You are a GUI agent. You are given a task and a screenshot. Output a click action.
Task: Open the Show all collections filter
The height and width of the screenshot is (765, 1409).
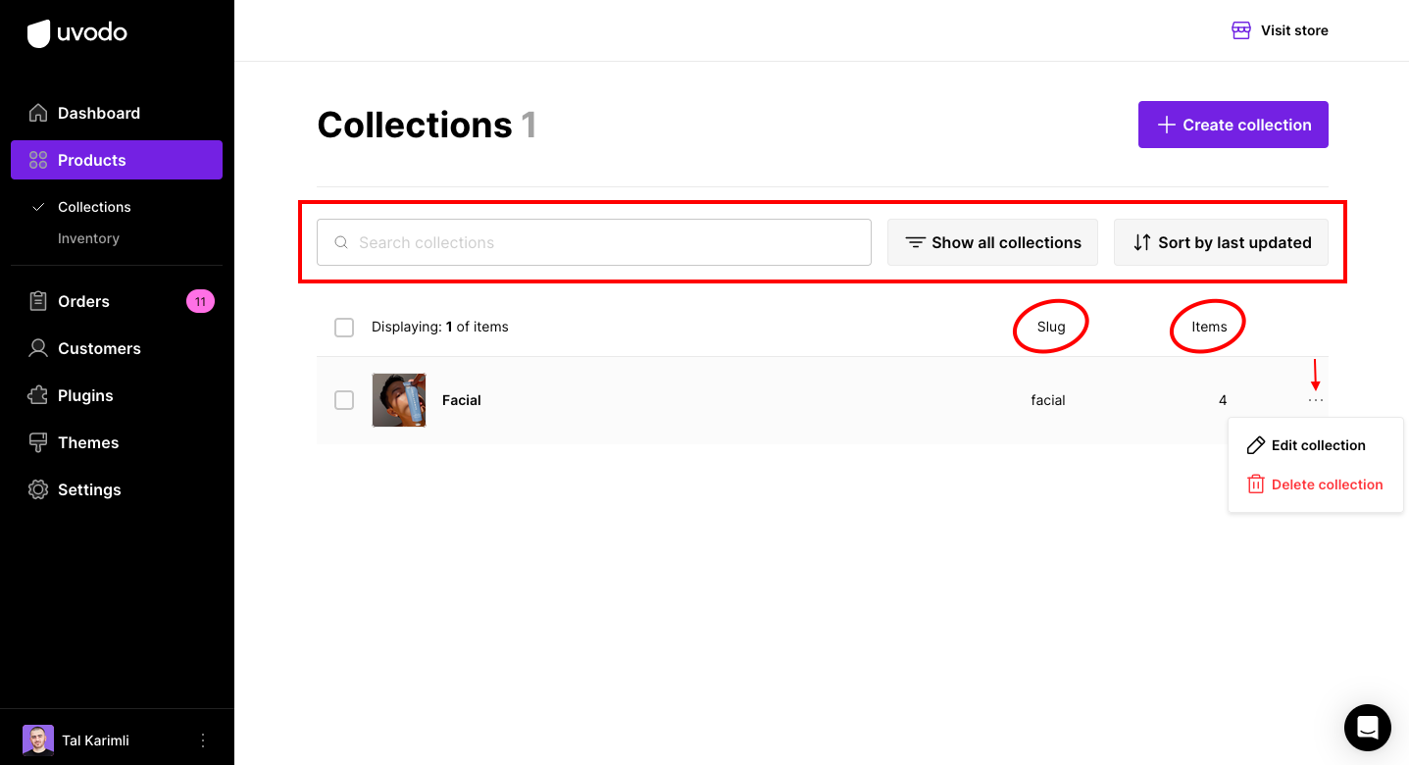[x=992, y=242]
